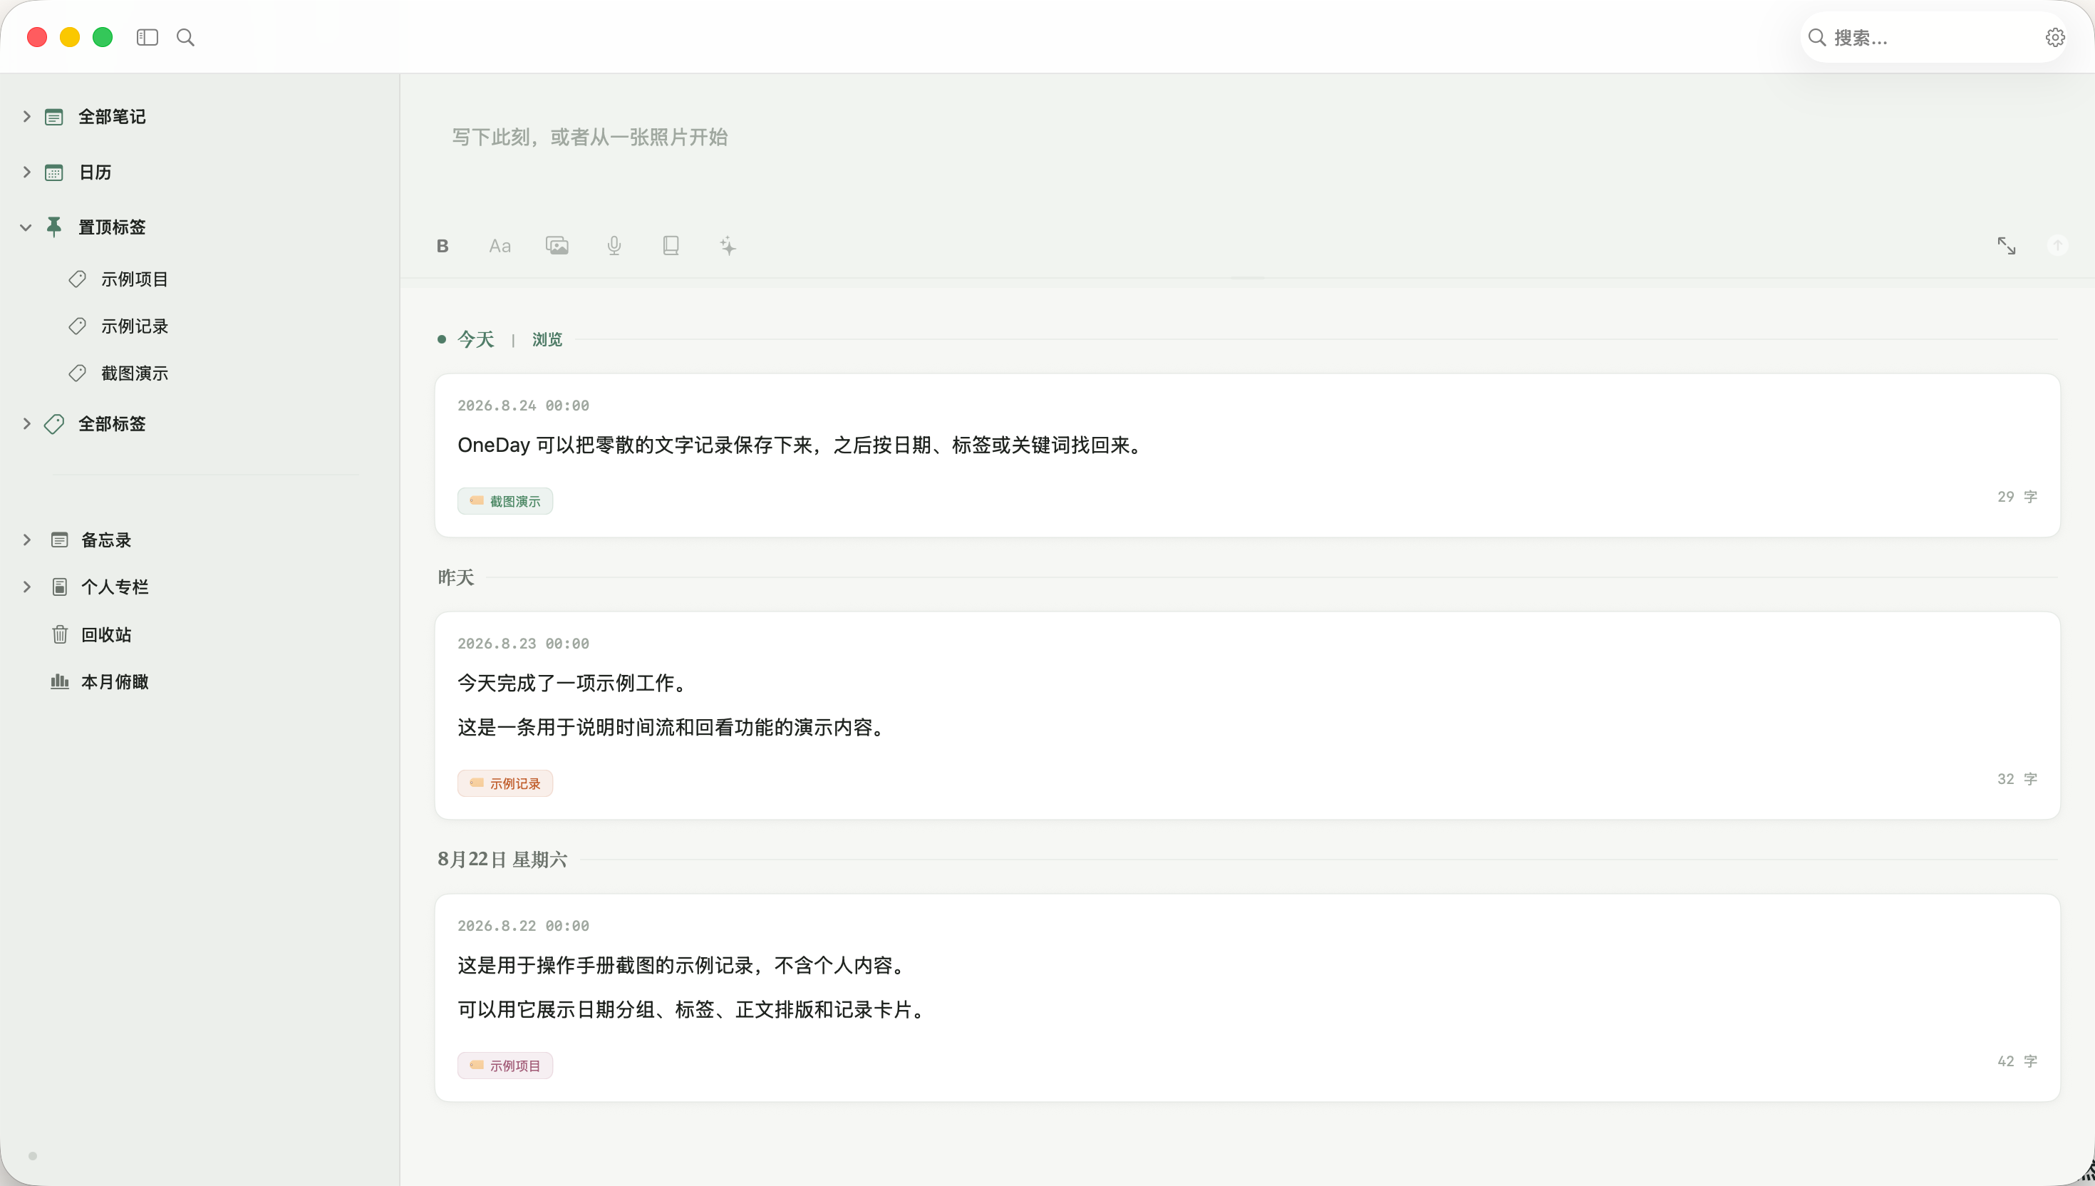2095x1186 pixels.
Task: Expand the 个人专栏 section chevron
Action: 27,587
